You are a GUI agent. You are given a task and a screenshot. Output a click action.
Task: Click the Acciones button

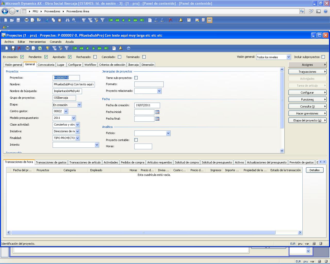(x=308, y=65)
